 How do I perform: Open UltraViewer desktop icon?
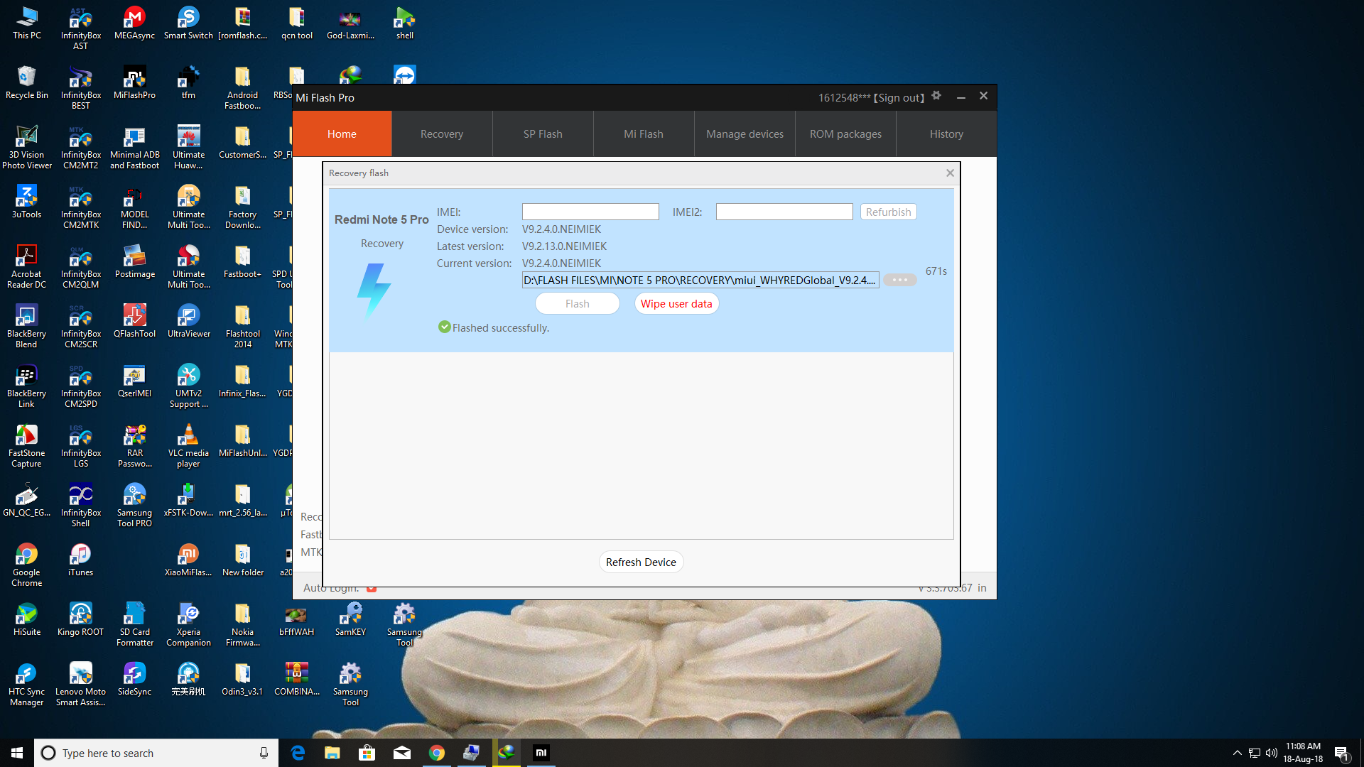click(x=188, y=322)
